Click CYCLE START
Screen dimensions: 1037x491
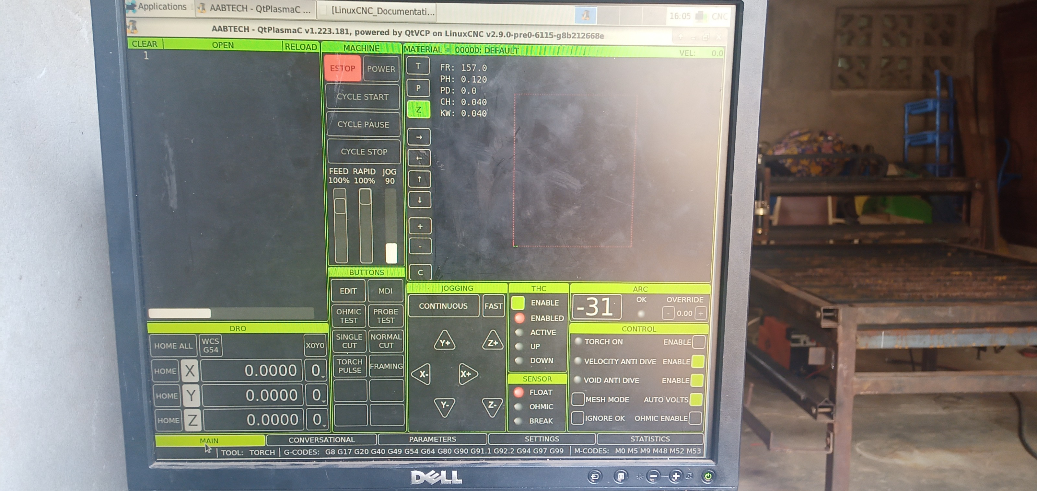click(x=363, y=97)
